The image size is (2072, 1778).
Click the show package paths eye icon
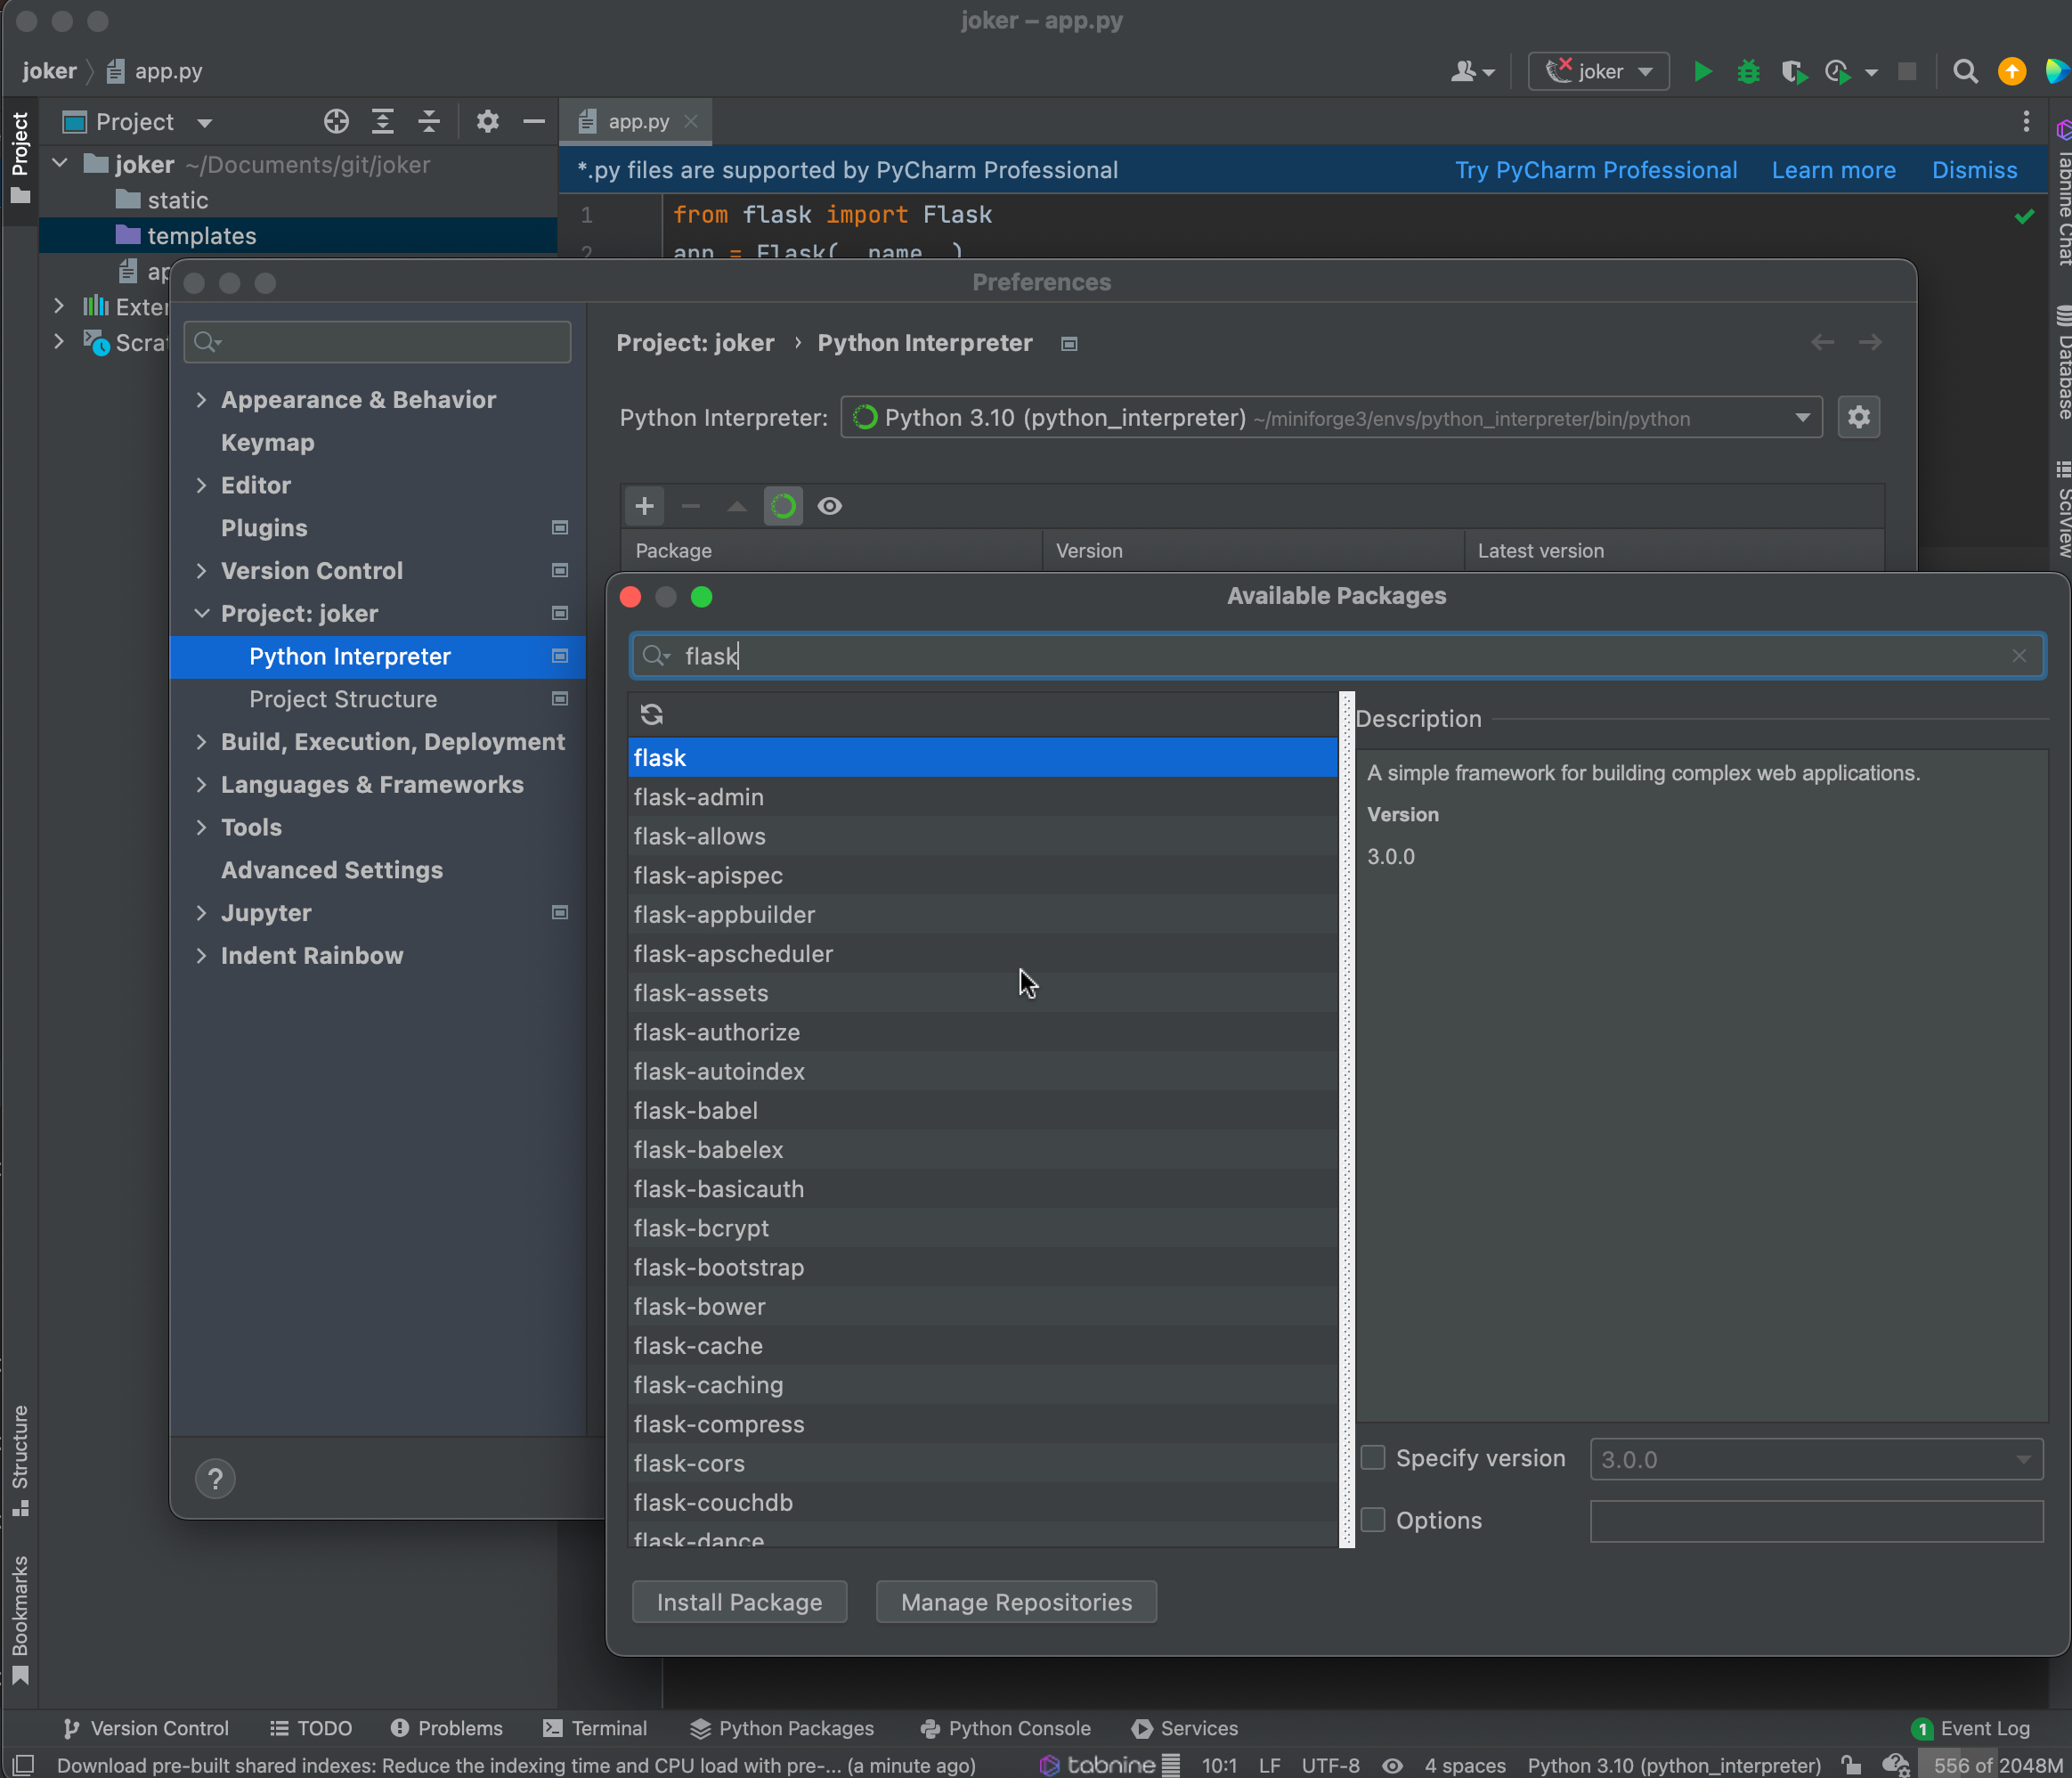(x=832, y=508)
